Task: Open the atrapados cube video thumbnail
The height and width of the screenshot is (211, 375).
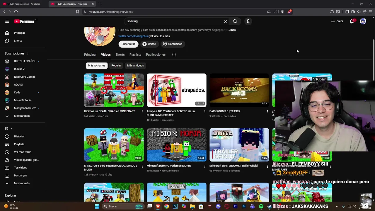Action: pos(177,90)
